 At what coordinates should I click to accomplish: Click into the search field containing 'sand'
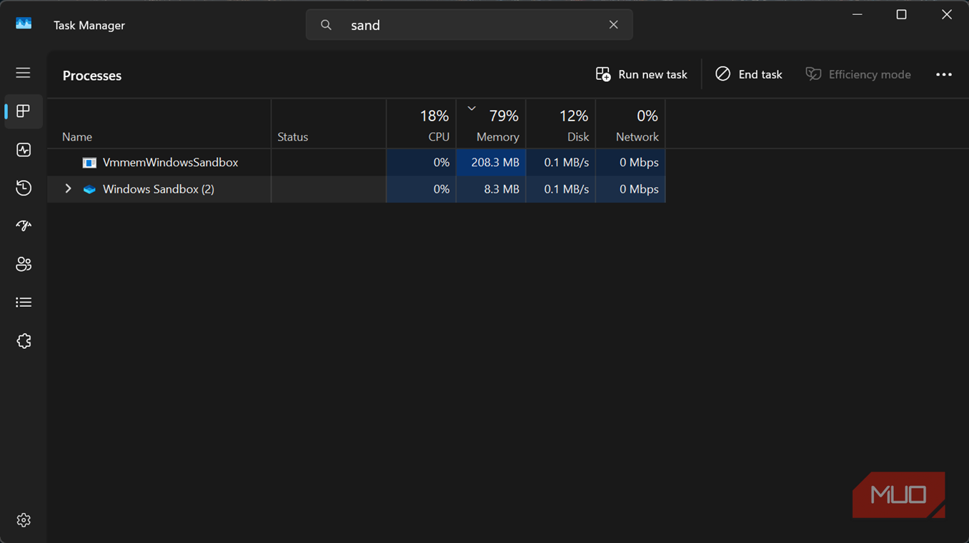[x=469, y=25]
